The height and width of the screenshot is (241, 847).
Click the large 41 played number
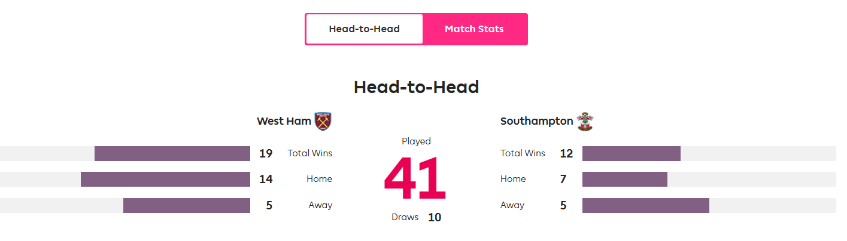coord(416,178)
